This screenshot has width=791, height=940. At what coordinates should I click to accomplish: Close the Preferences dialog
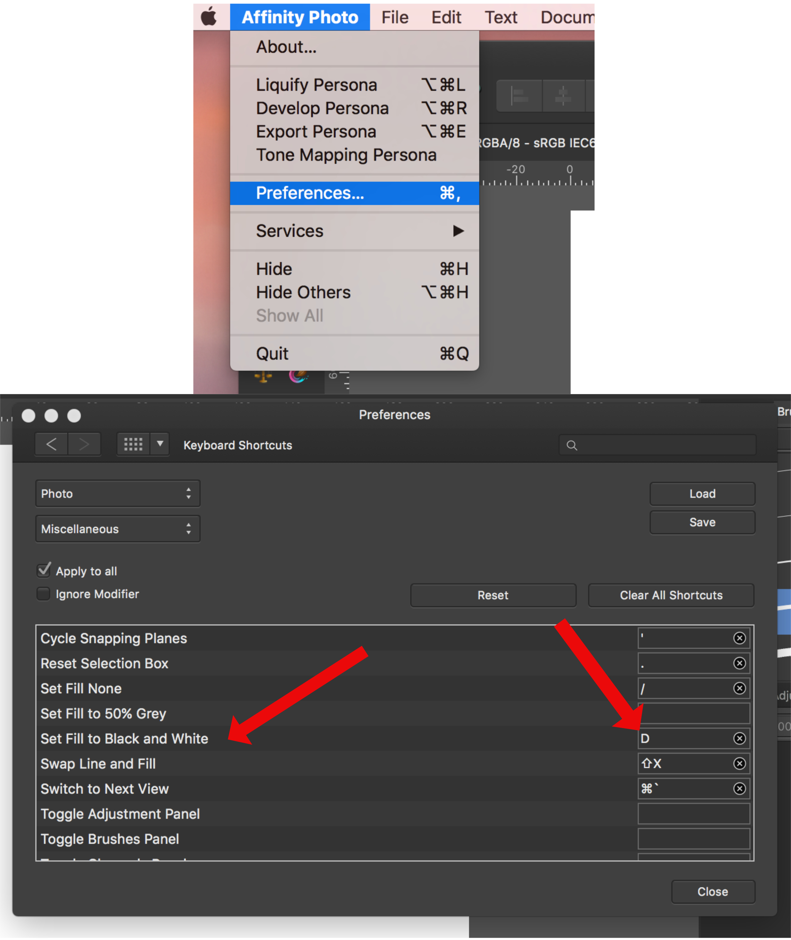click(713, 892)
